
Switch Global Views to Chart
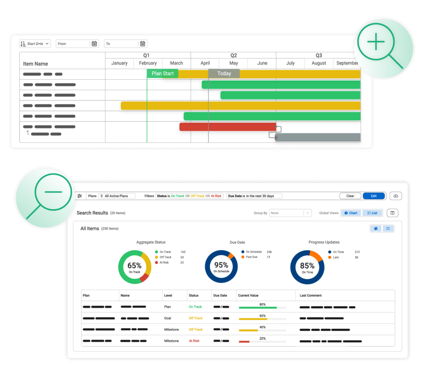[x=351, y=213]
